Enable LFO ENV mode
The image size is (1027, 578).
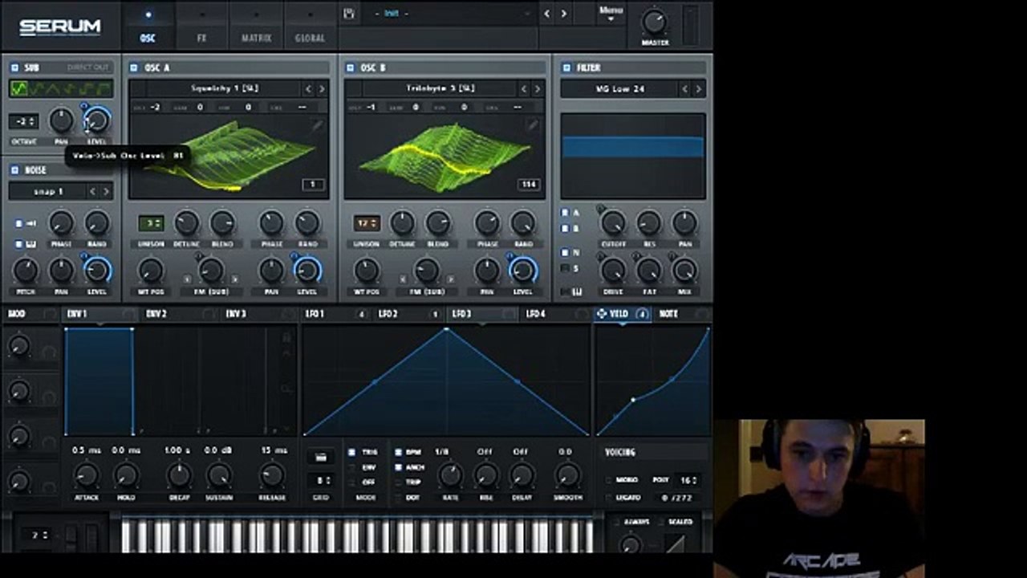pyautogui.click(x=351, y=467)
